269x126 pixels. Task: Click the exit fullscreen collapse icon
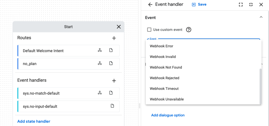(x=251, y=4)
